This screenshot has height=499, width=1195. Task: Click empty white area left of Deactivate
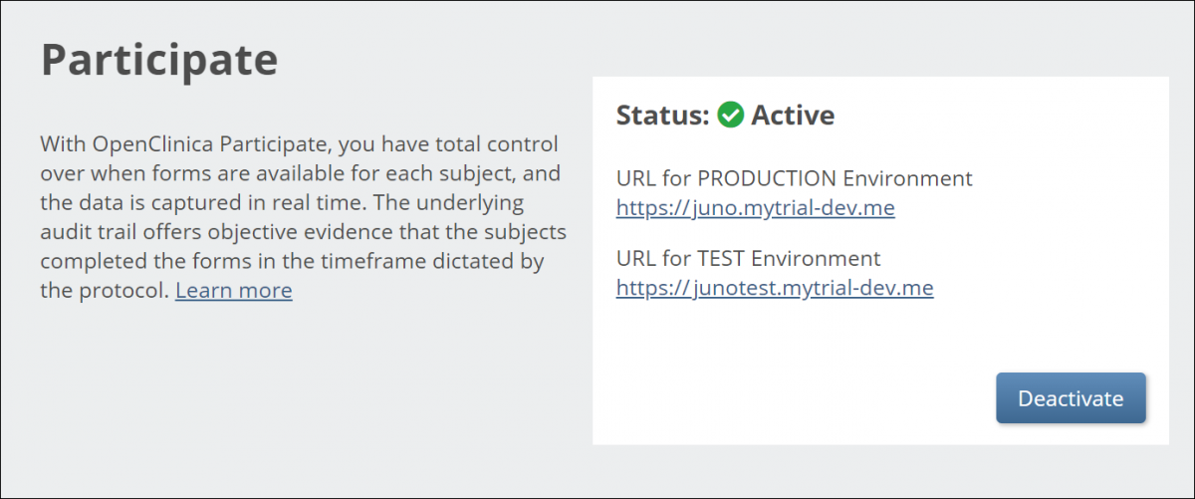coord(797,398)
